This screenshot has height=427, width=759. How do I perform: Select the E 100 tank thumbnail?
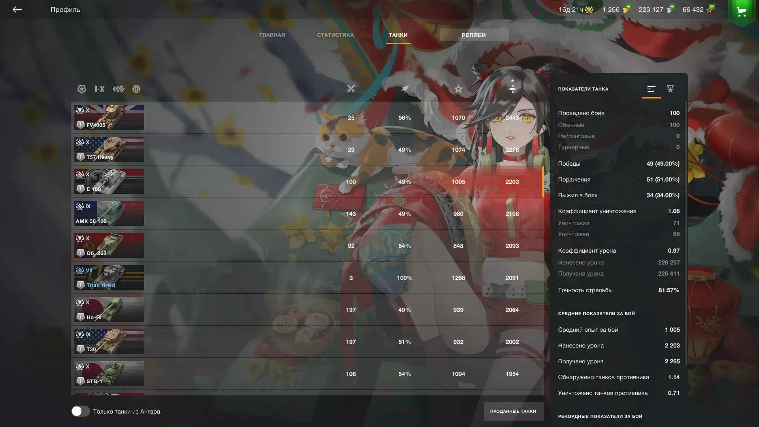coord(109,181)
